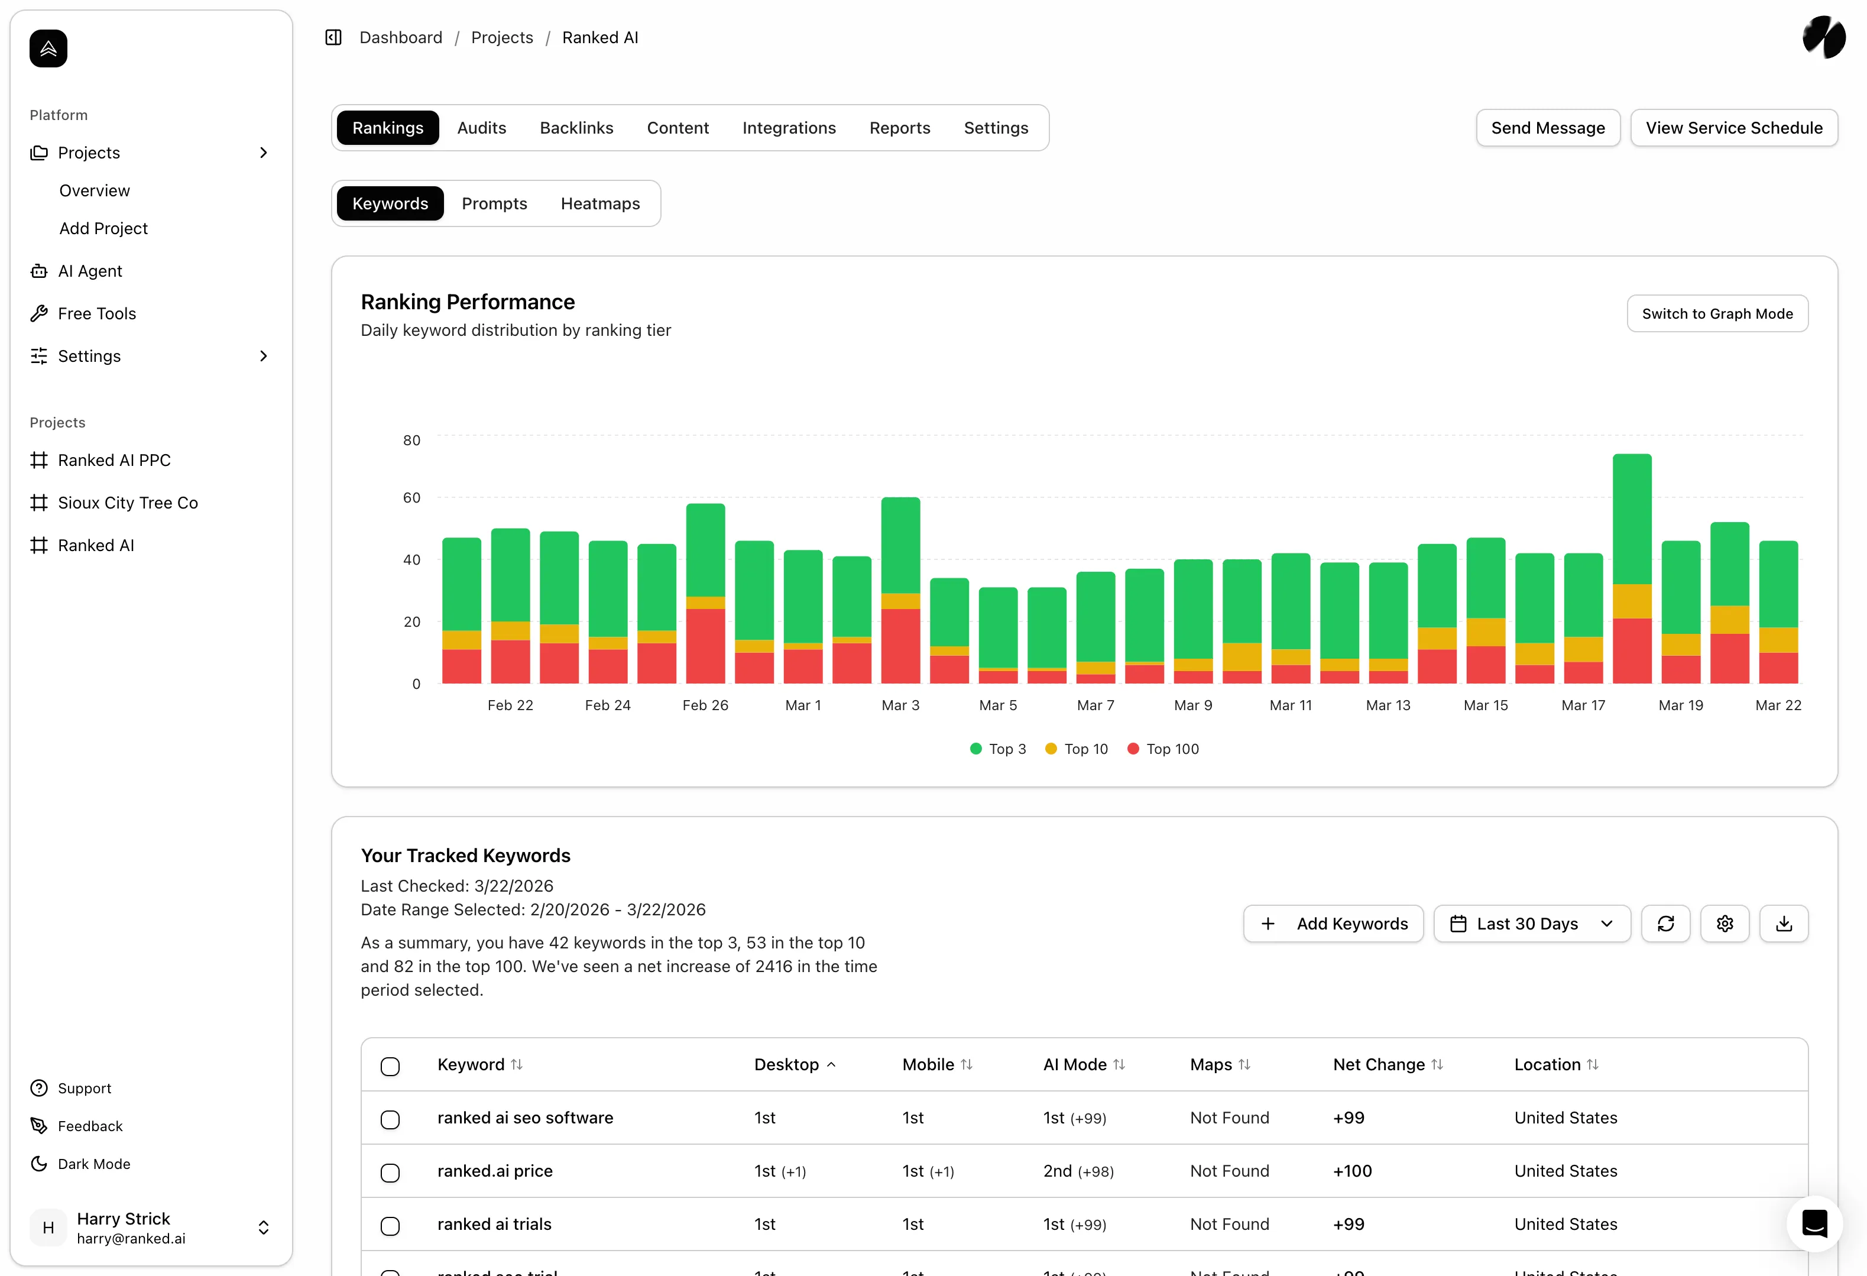Toggle the Top 10 legend swatch

tap(1051, 749)
